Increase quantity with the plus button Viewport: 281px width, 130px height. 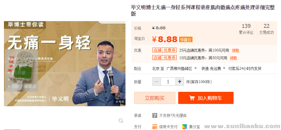[x=180, y=82]
